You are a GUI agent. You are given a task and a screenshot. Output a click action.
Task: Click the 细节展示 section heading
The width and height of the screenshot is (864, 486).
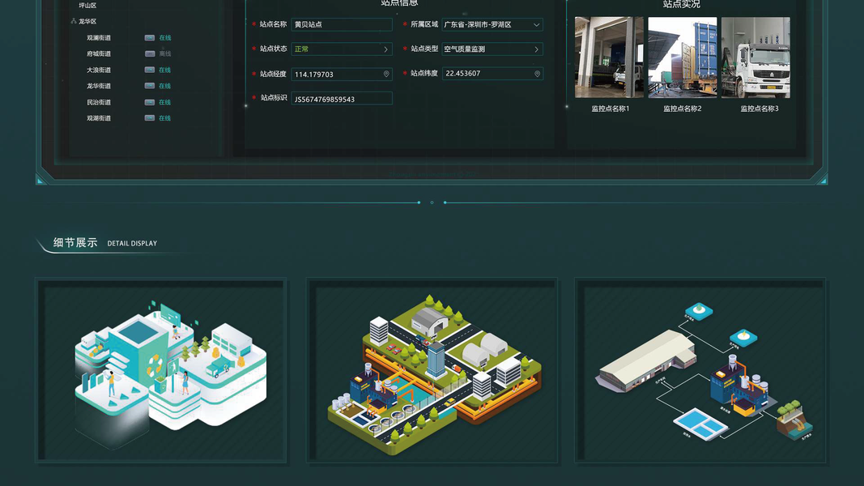[x=75, y=242]
